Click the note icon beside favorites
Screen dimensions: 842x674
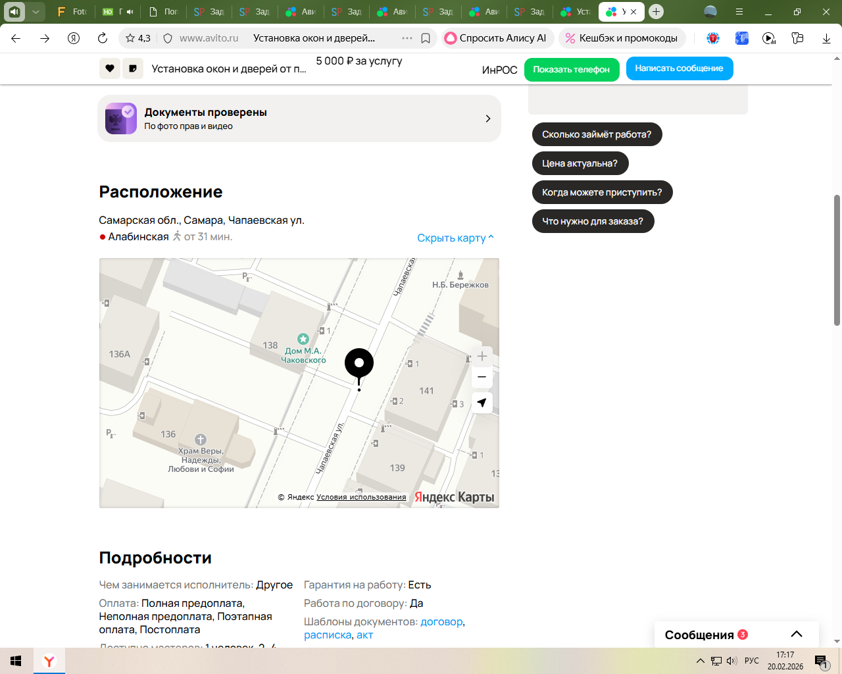click(x=133, y=68)
